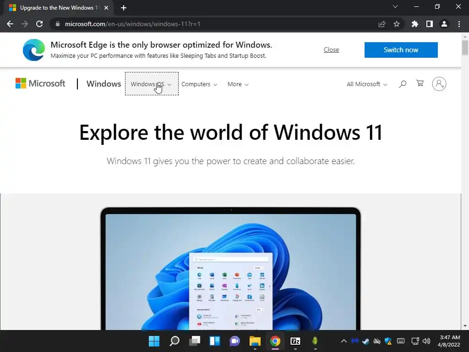
Task: Bookmark this page with the star
Action: pyautogui.click(x=397, y=24)
